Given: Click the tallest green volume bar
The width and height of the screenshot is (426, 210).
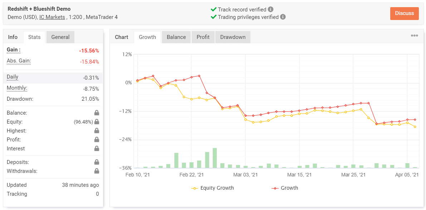Looking at the screenshot, I should pos(215,158).
